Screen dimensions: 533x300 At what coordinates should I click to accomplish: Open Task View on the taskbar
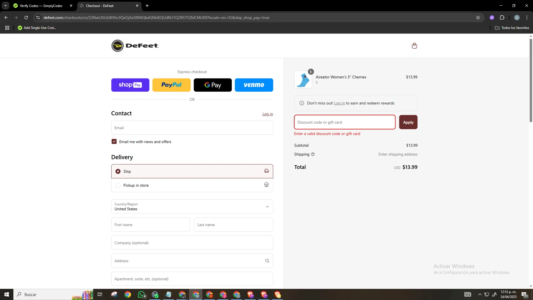pyautogui.click(x=100, y=294)
